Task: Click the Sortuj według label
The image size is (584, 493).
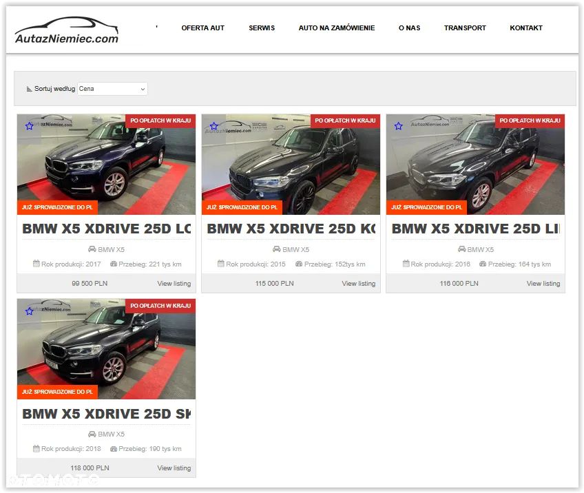Action: point(55,89)
